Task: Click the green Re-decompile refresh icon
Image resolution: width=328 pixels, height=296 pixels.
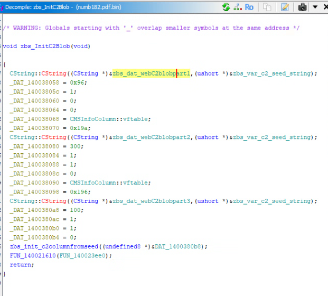Action: click(x=226, y=7)
